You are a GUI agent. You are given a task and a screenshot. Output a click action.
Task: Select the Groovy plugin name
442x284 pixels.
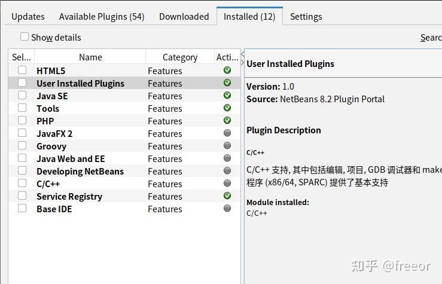point(51,146)
